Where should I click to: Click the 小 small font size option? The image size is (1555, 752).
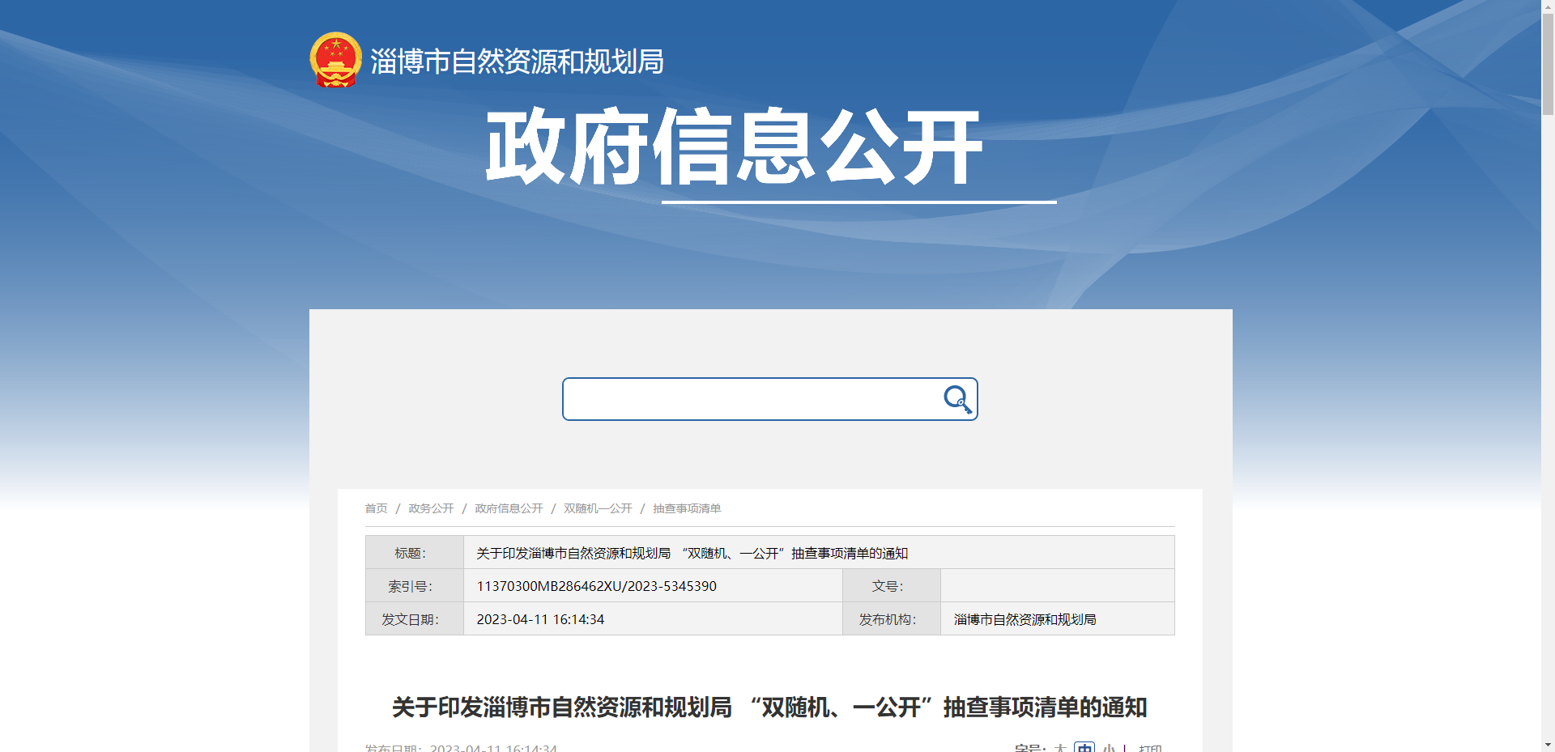(1108, 749)
